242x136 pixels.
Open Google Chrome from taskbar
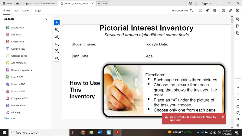pos(83,132)
